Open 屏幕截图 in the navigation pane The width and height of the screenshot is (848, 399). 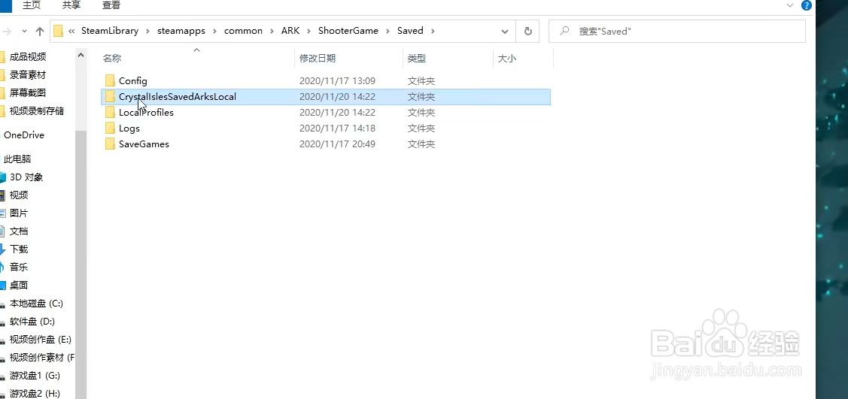click(28, 93)
